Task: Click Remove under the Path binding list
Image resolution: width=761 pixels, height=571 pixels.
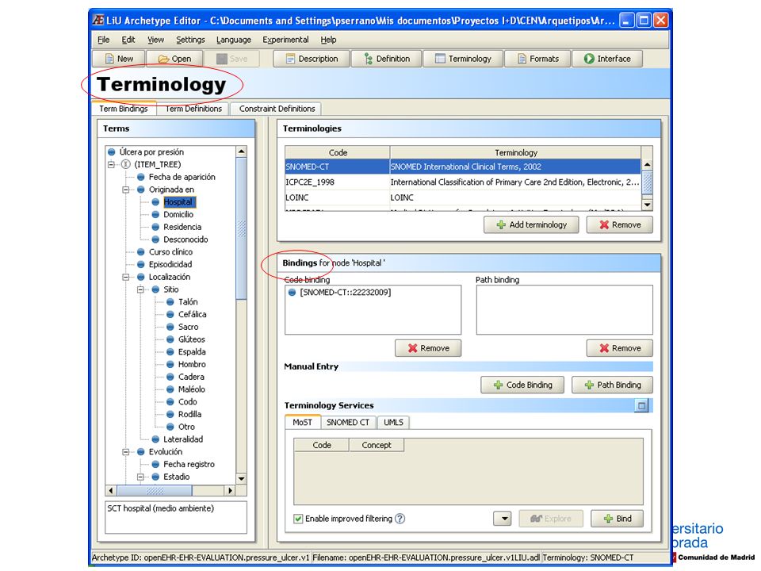Action: coord(619,348)
